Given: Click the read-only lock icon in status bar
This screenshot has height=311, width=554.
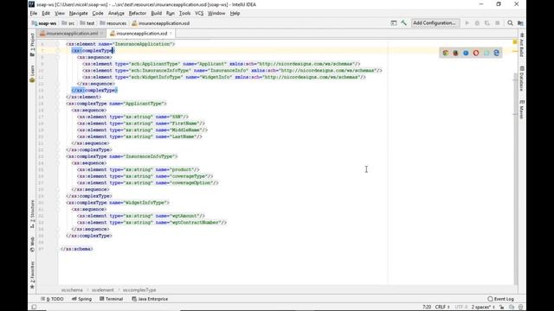Looking at the screenshot, I should [x=502, y=308].
